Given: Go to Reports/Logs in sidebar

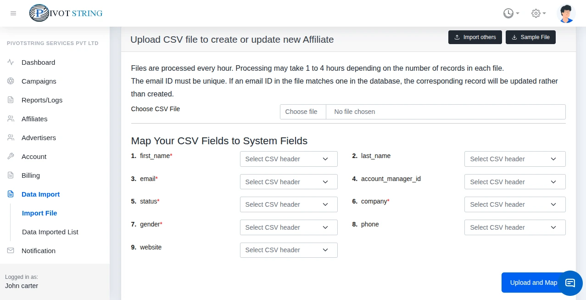Looking at the screenshot, I should click(x=42, y=100).
